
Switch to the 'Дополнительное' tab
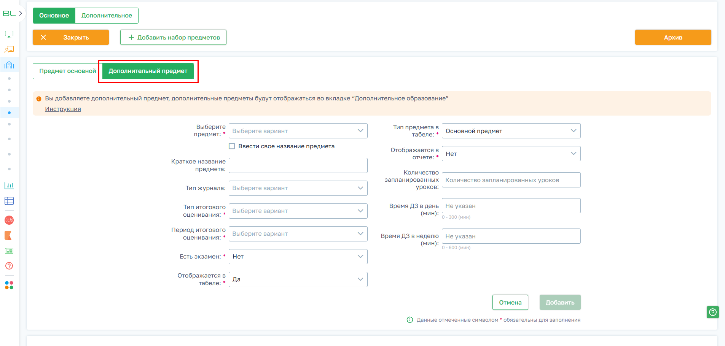pyautogui.click(x=107, y=16)
